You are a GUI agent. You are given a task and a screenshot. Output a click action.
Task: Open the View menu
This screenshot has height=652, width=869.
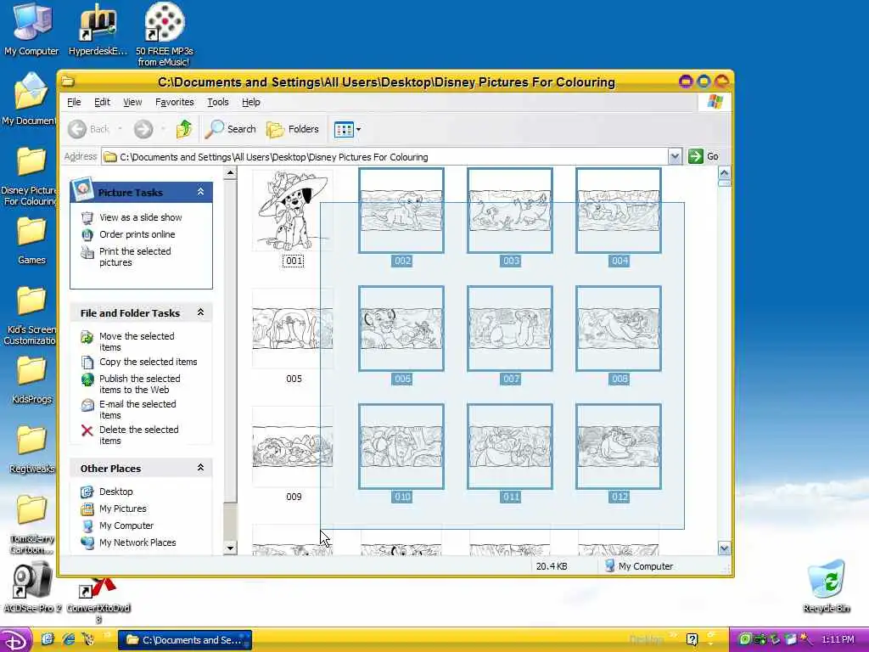point(132,102)
